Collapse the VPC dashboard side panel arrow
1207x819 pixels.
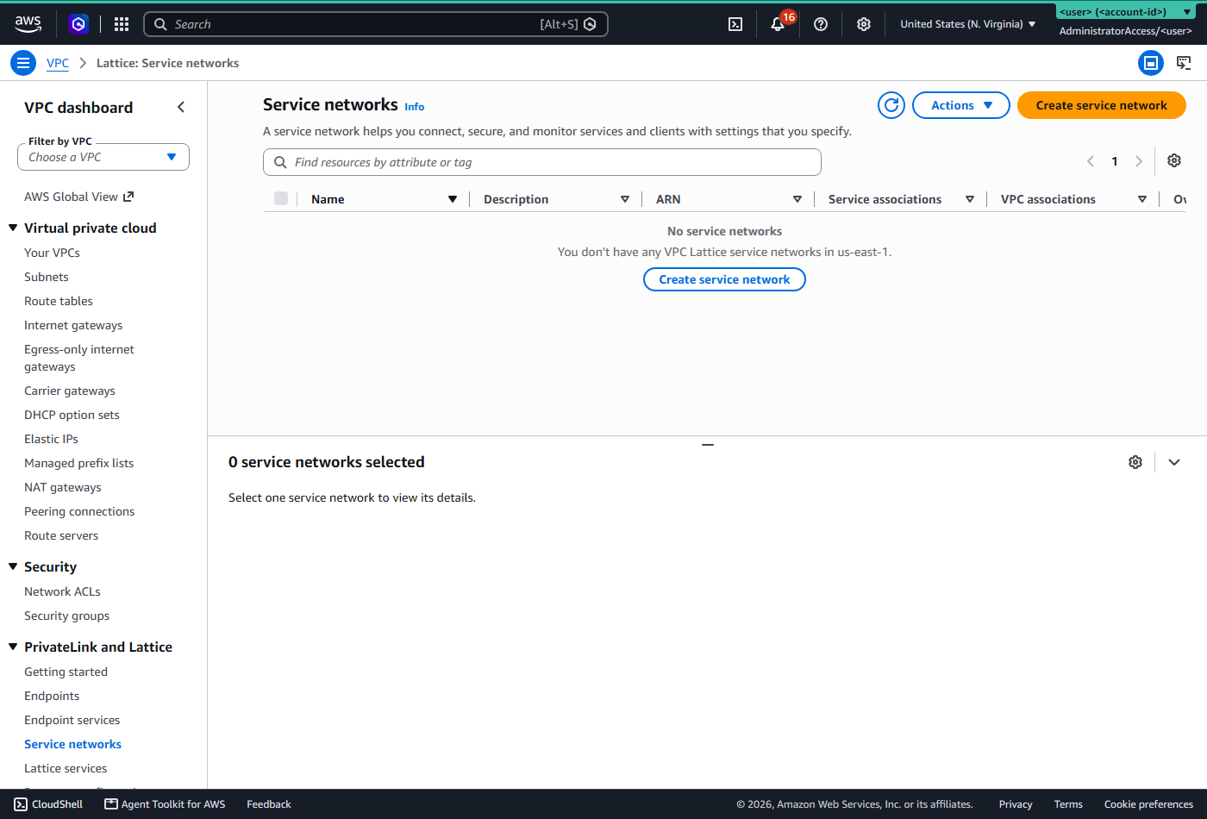181,107
